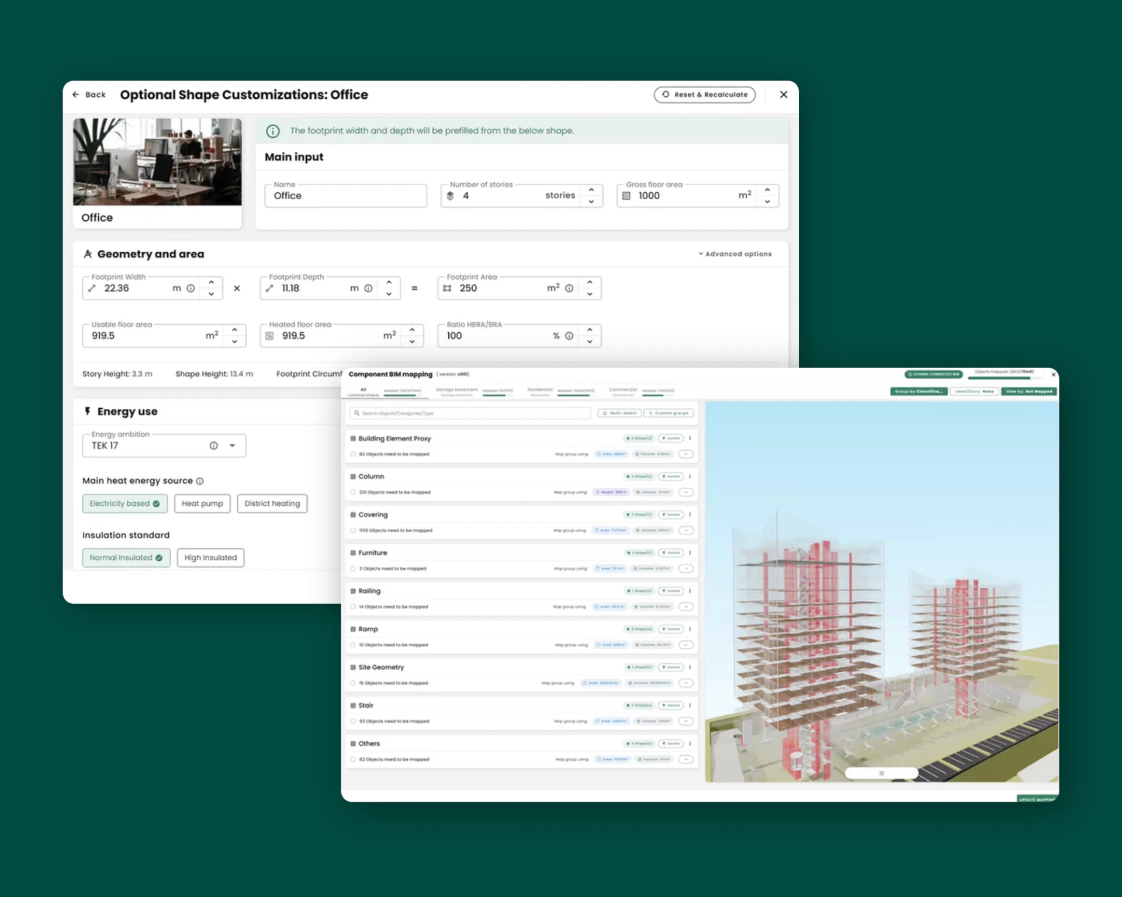Select radio for 210 Column objects
1122x897 pixels.
click(x=353, y=492)
